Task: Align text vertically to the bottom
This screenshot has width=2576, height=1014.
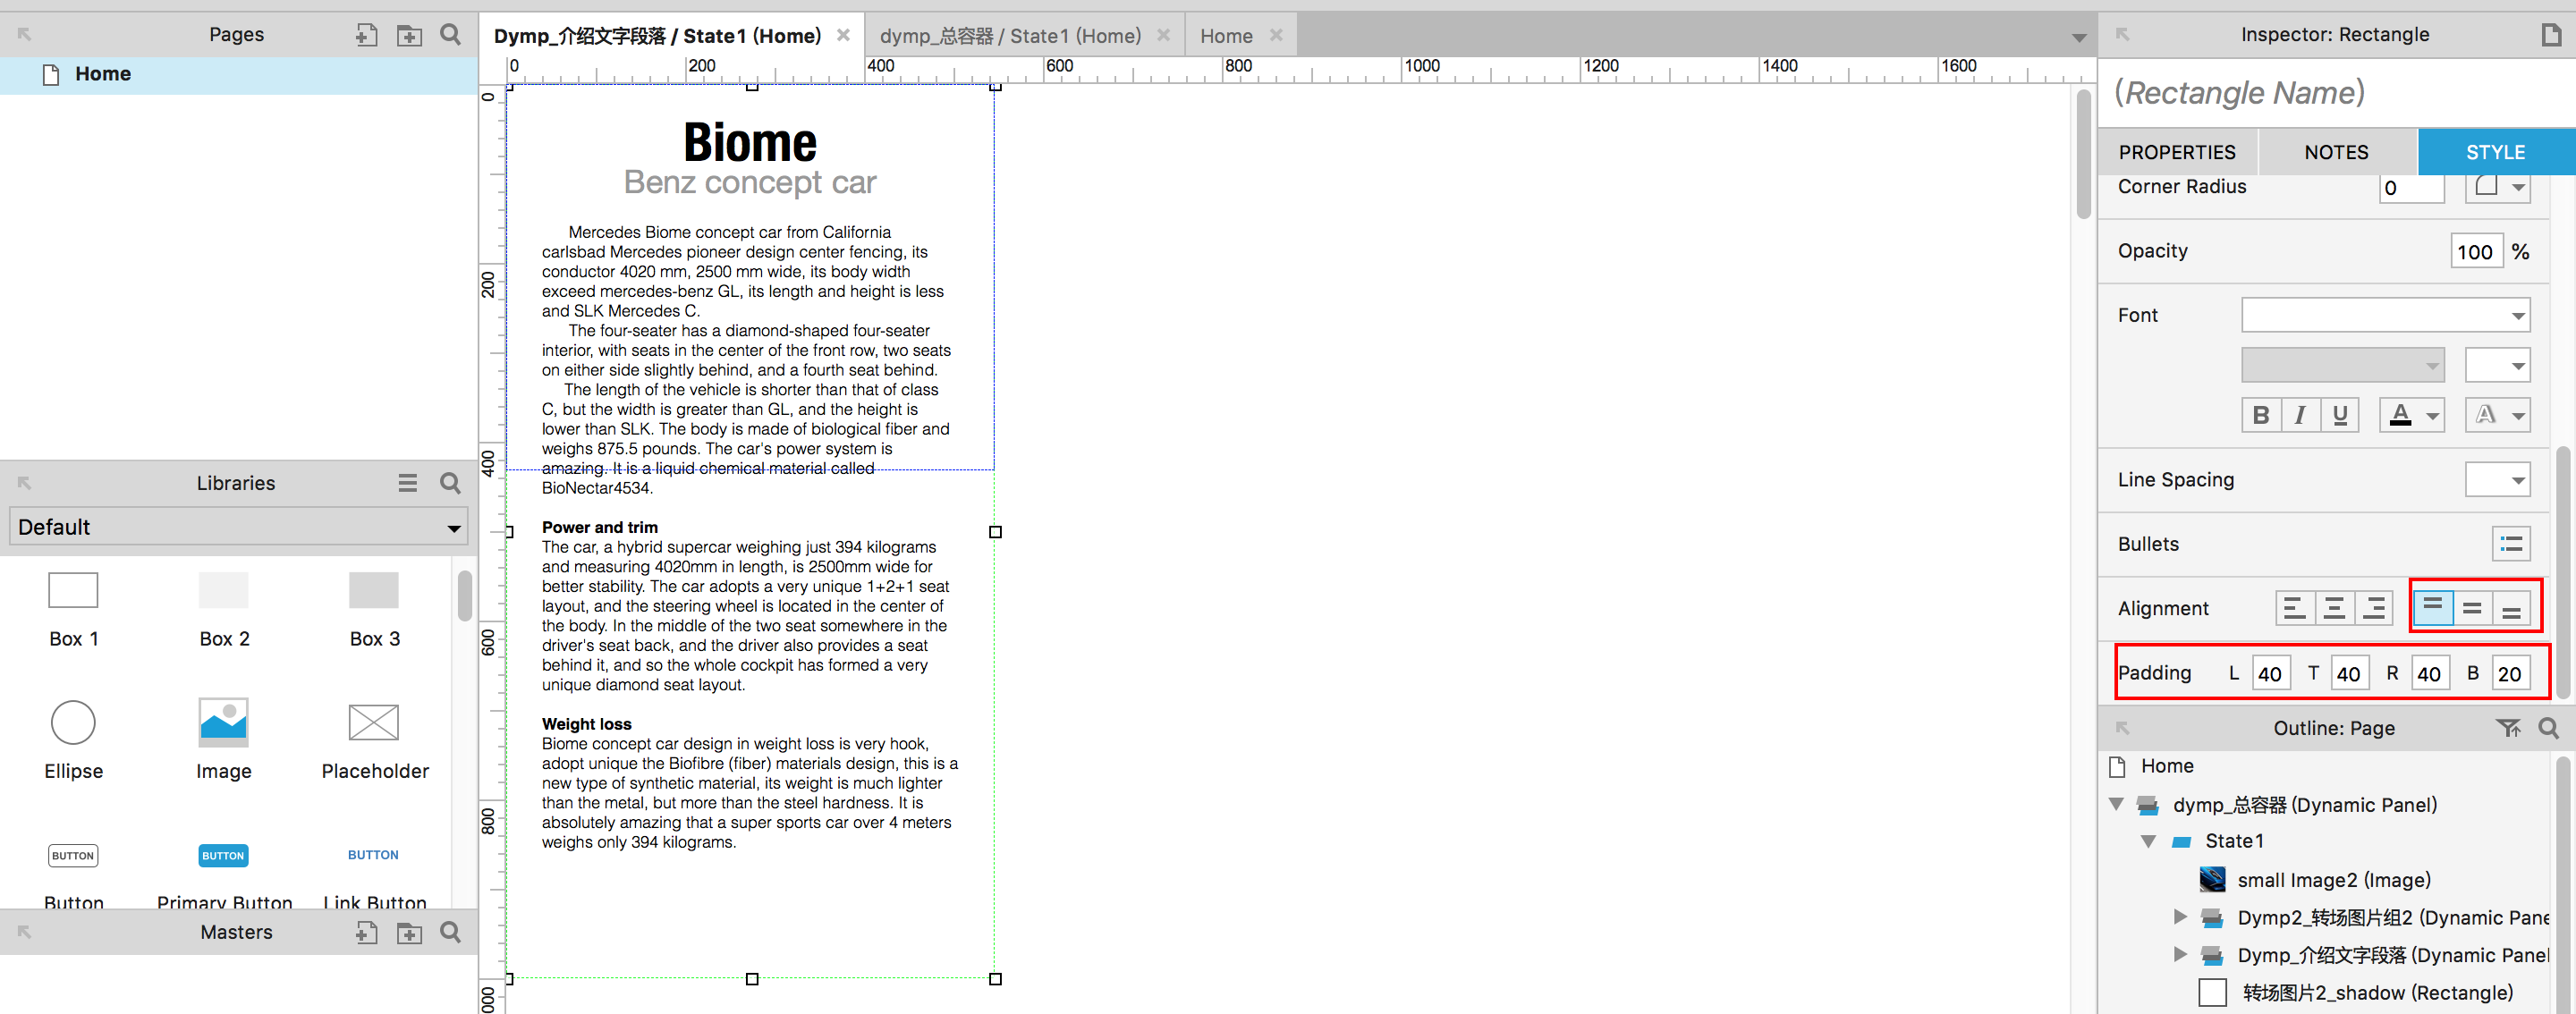Action: pos(2511,608)
